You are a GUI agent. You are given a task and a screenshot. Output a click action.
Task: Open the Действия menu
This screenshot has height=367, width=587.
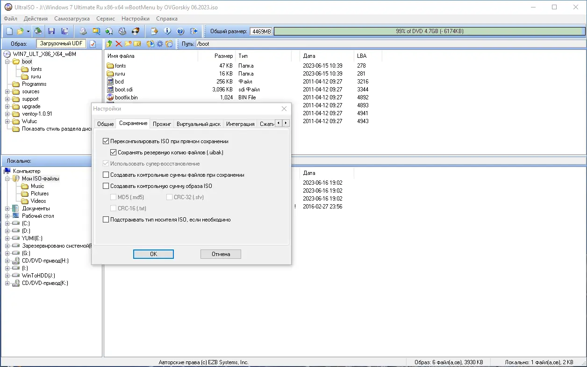pos(36,19)
